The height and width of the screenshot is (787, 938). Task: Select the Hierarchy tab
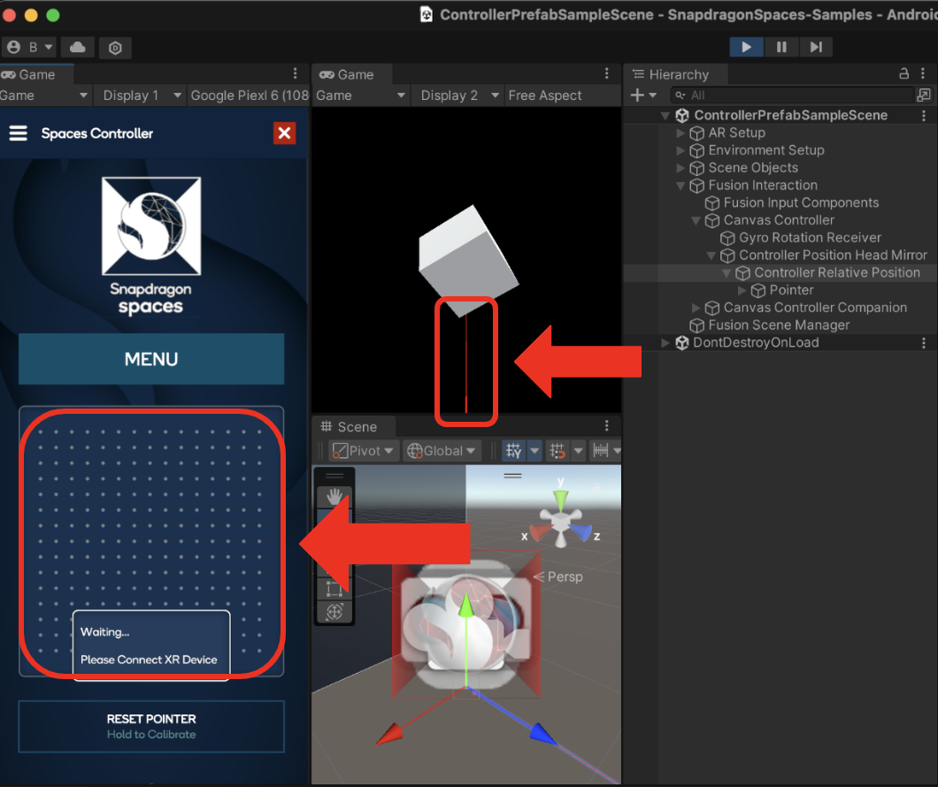pos(676,74)
